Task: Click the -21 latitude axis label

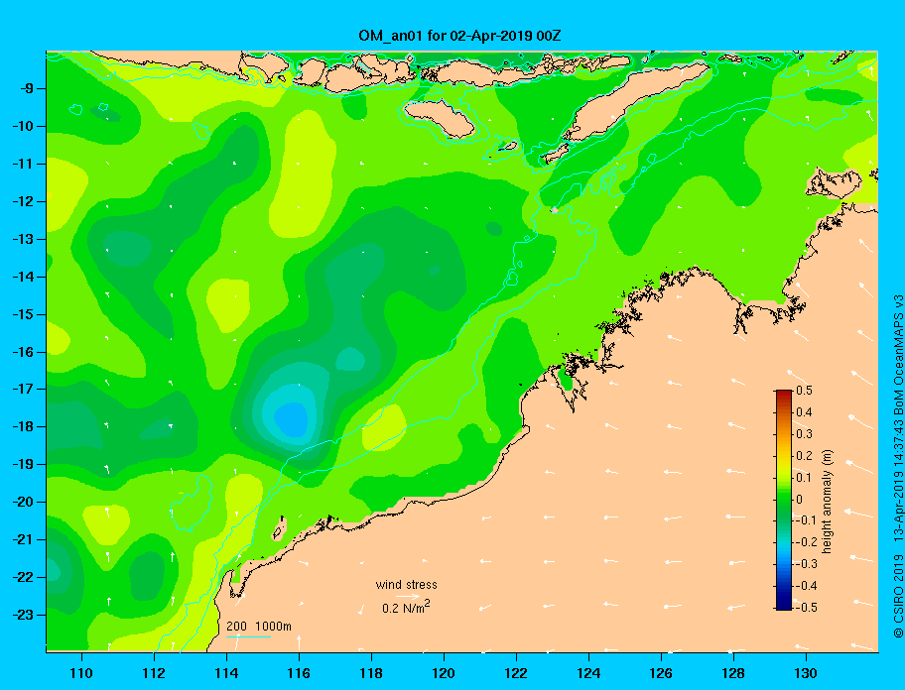Action: click(23, 539)
